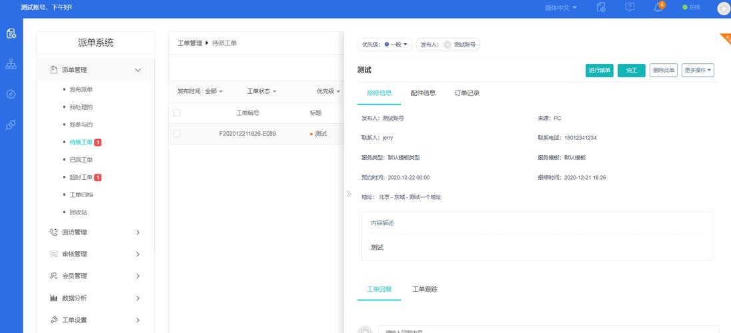The width and height of the screenshot is (731, 333).
Task: Open 发布派单 in the sidebar menu
Action: [x=81, y=89]
